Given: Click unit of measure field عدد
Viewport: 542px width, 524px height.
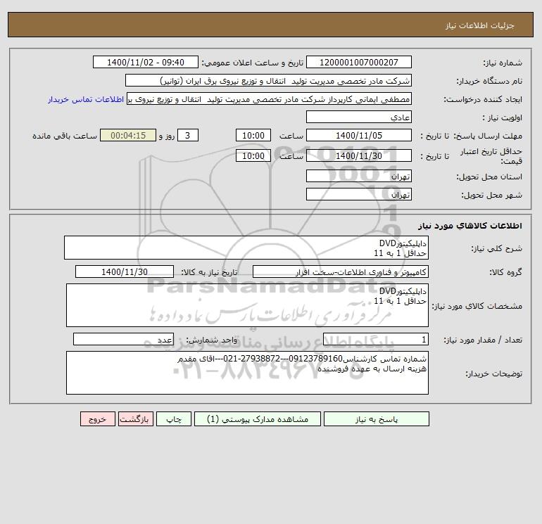Looking at the screenshot, I should 123,340.
